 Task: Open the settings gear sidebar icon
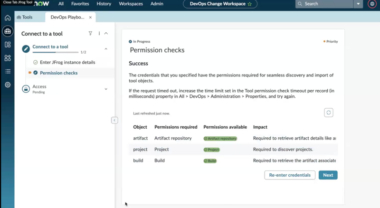[x=8, y=85]
